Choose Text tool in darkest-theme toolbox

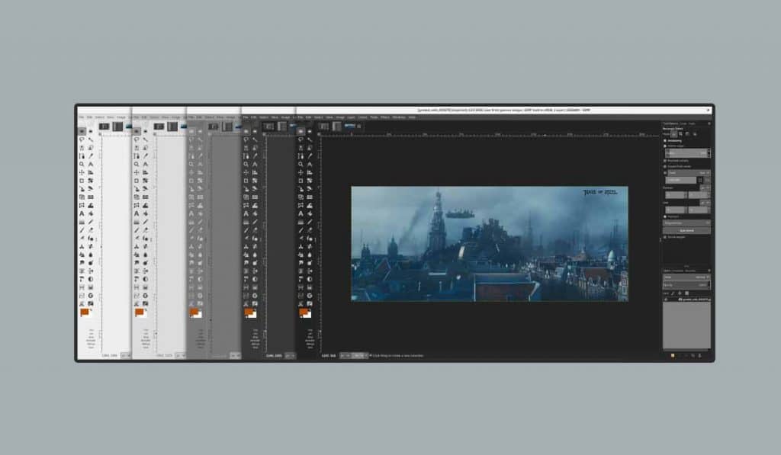301,213
